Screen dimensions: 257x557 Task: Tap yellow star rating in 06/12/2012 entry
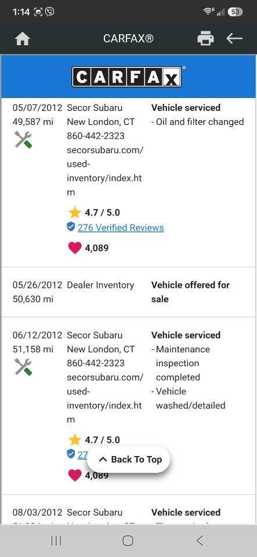click(x=74, y=440)
